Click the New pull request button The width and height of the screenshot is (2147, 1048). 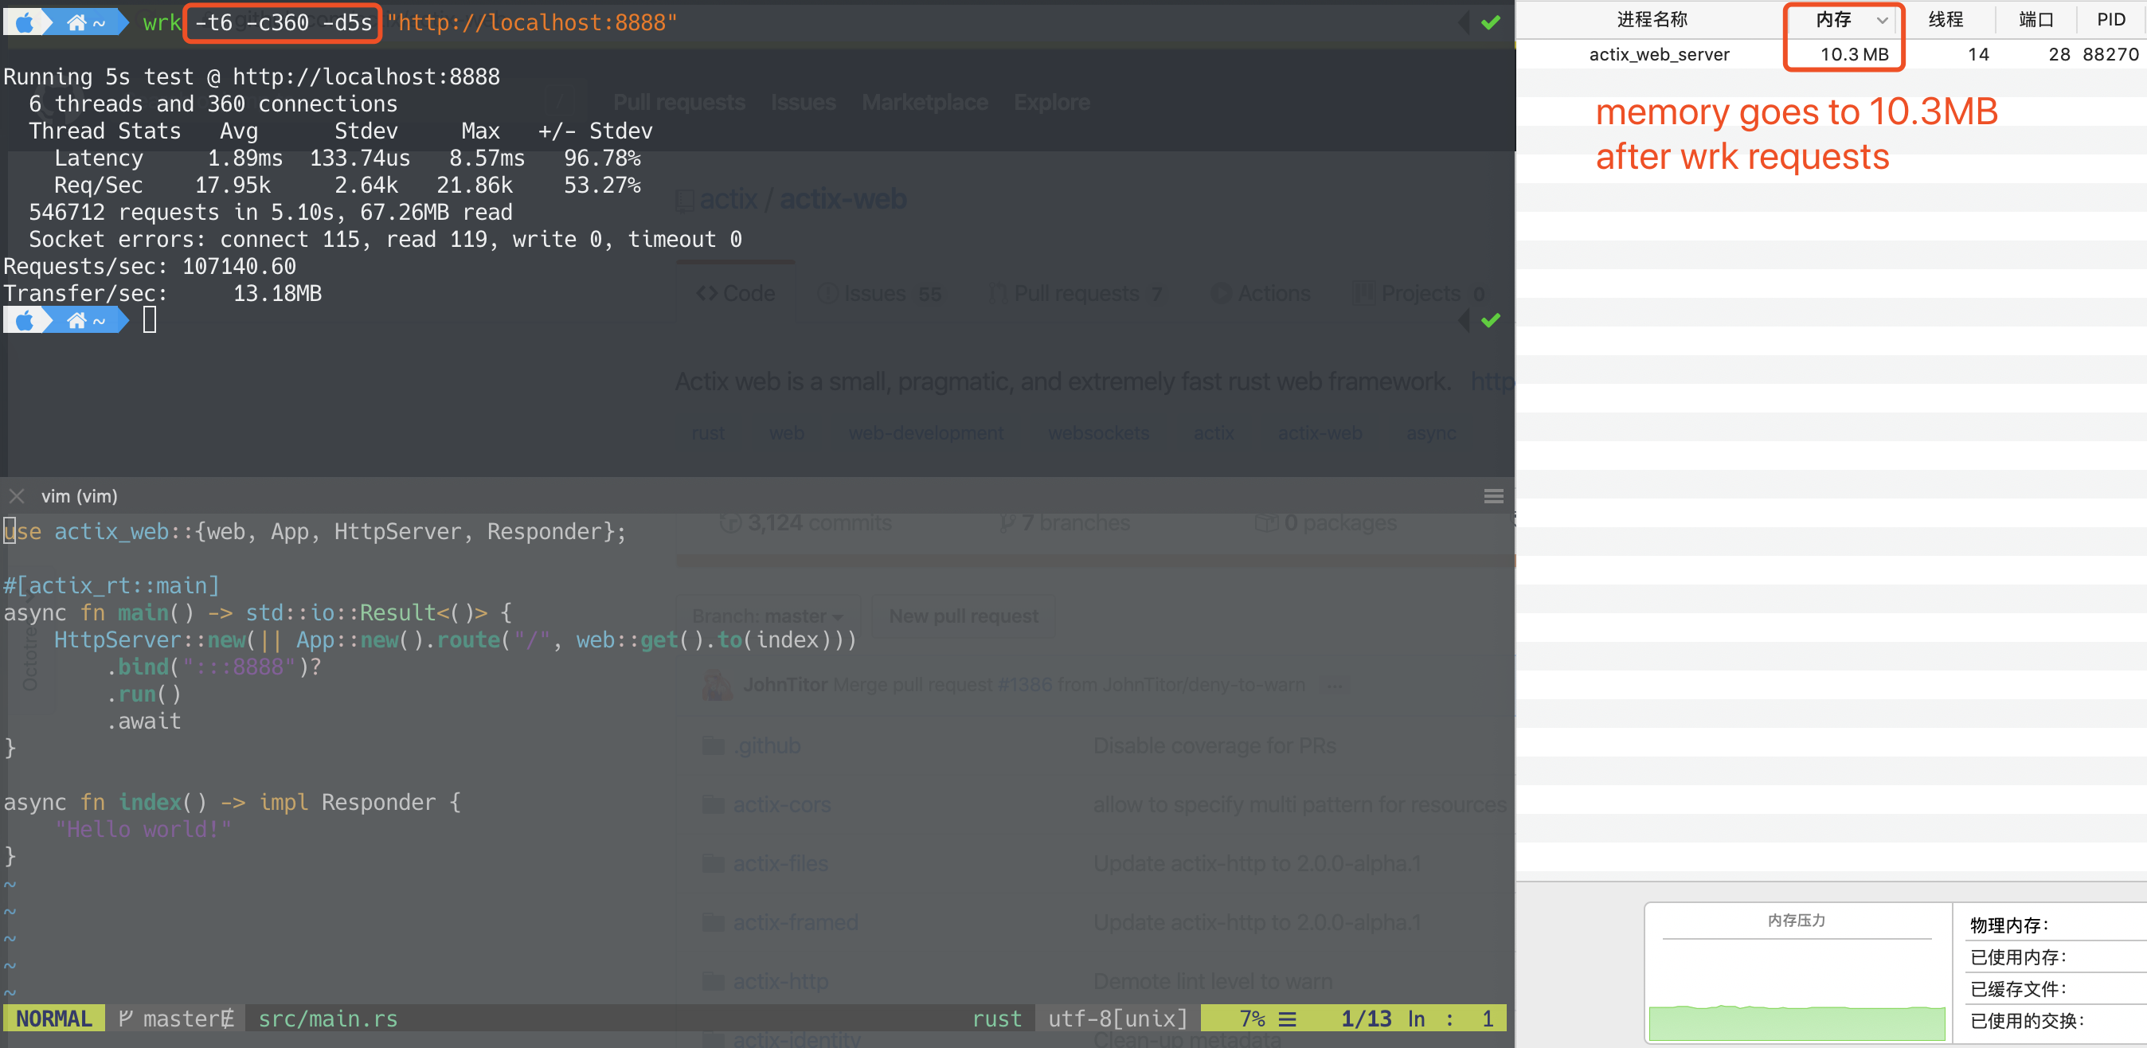pos(963,616)
